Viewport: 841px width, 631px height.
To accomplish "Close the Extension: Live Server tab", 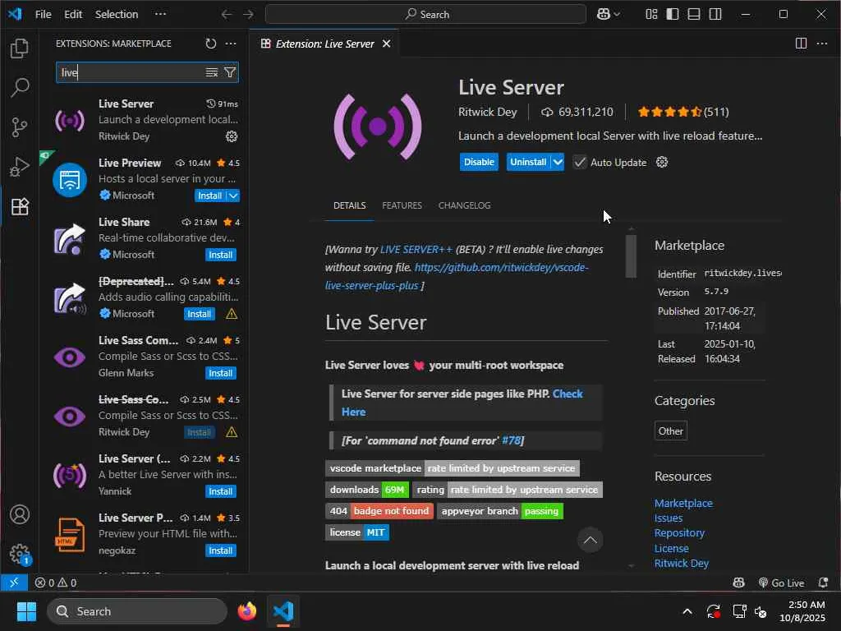I will tap(386, 44).
